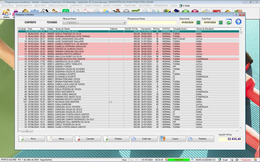
Task: Open the calendar picker for Data Final
Action: (x=221, y=22)
